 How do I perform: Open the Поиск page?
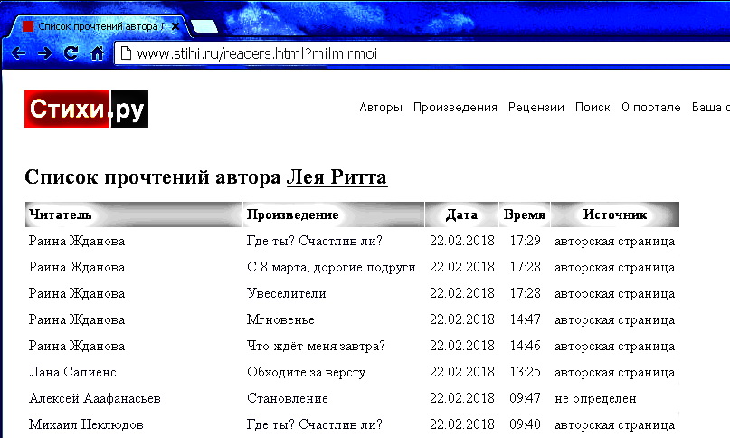[x=593, y=107]
